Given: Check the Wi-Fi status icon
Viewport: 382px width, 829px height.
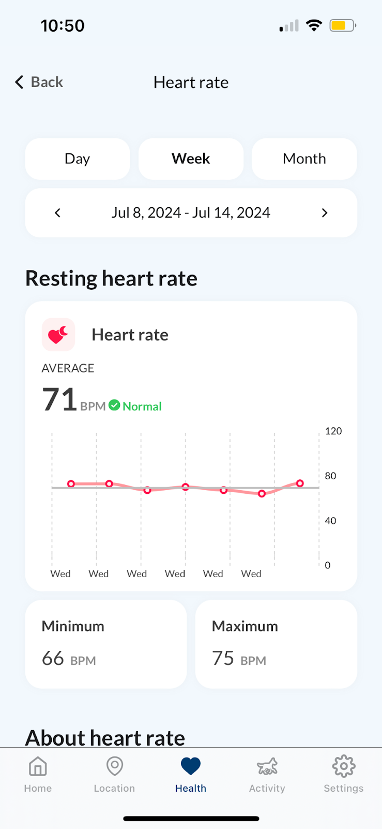Looking at the screenshot, I should pyautogui.click(x=314, y=25).
